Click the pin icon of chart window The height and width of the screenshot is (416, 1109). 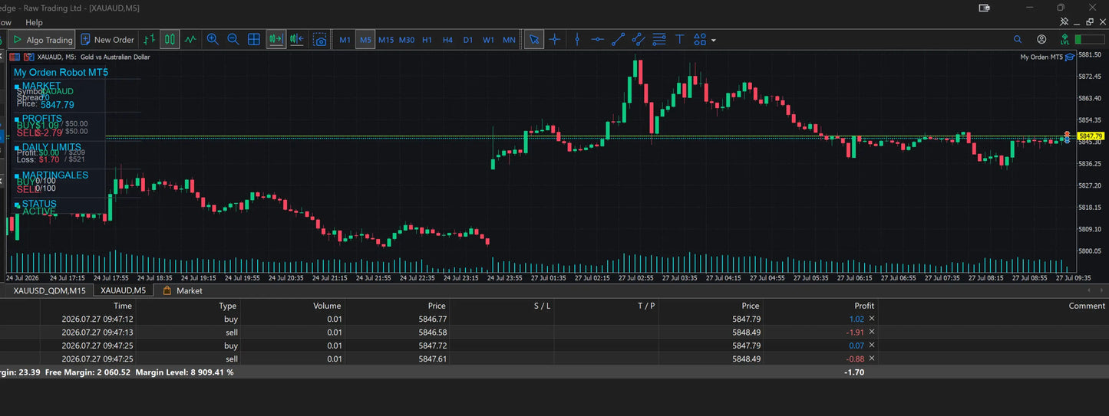(1064, 22)
